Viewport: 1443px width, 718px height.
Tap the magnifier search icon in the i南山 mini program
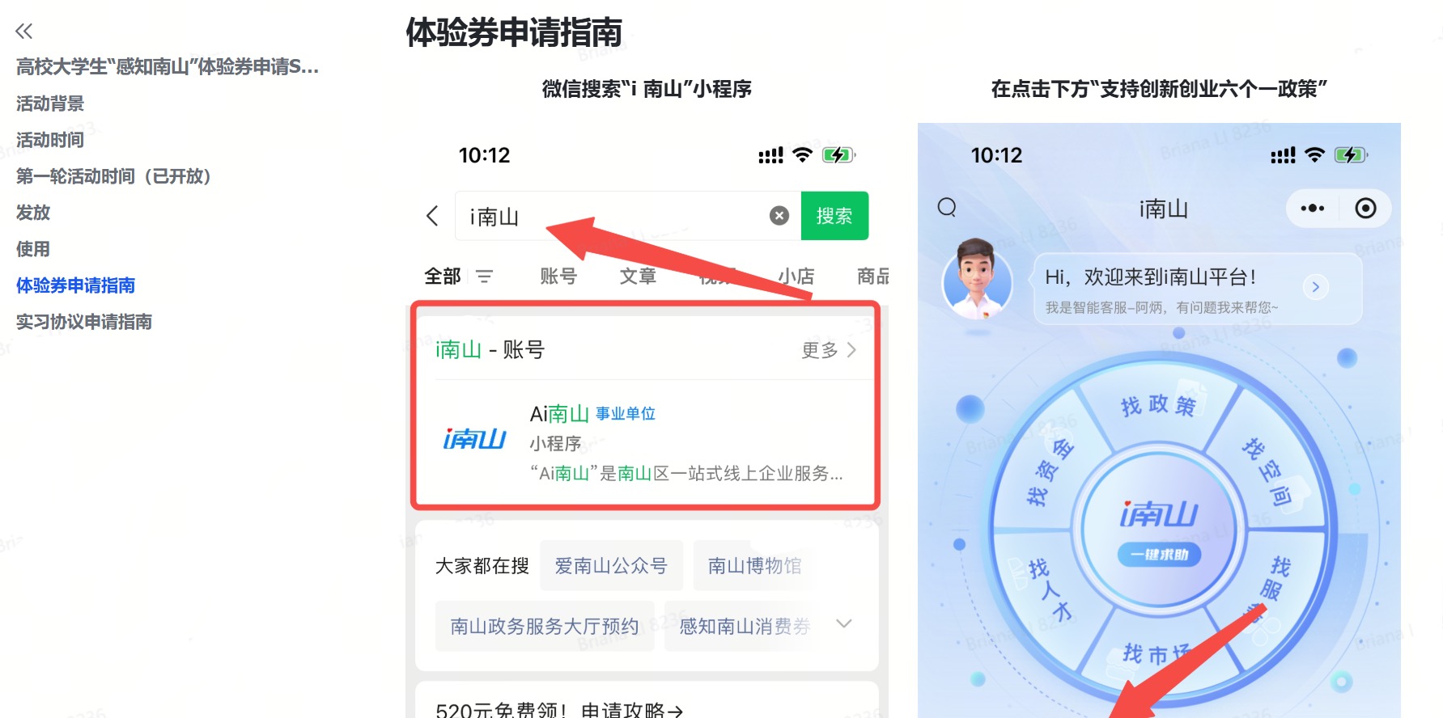coord(947,209)
